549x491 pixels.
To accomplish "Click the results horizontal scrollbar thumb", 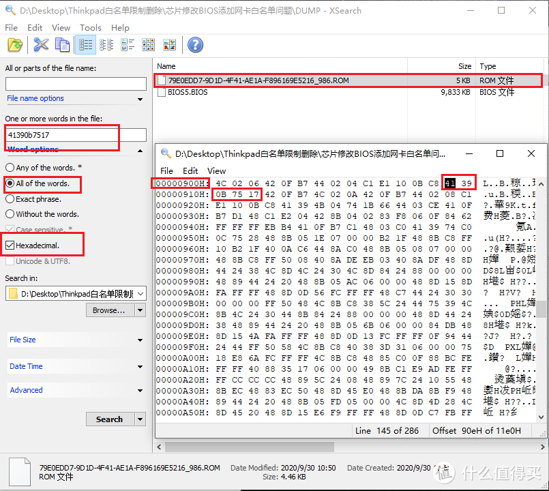I will click(250, 447).
